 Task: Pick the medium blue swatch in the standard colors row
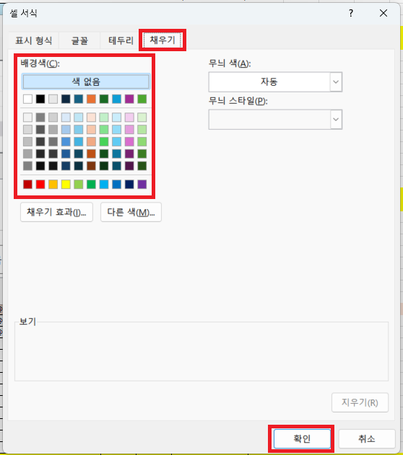tap(117, 185)
